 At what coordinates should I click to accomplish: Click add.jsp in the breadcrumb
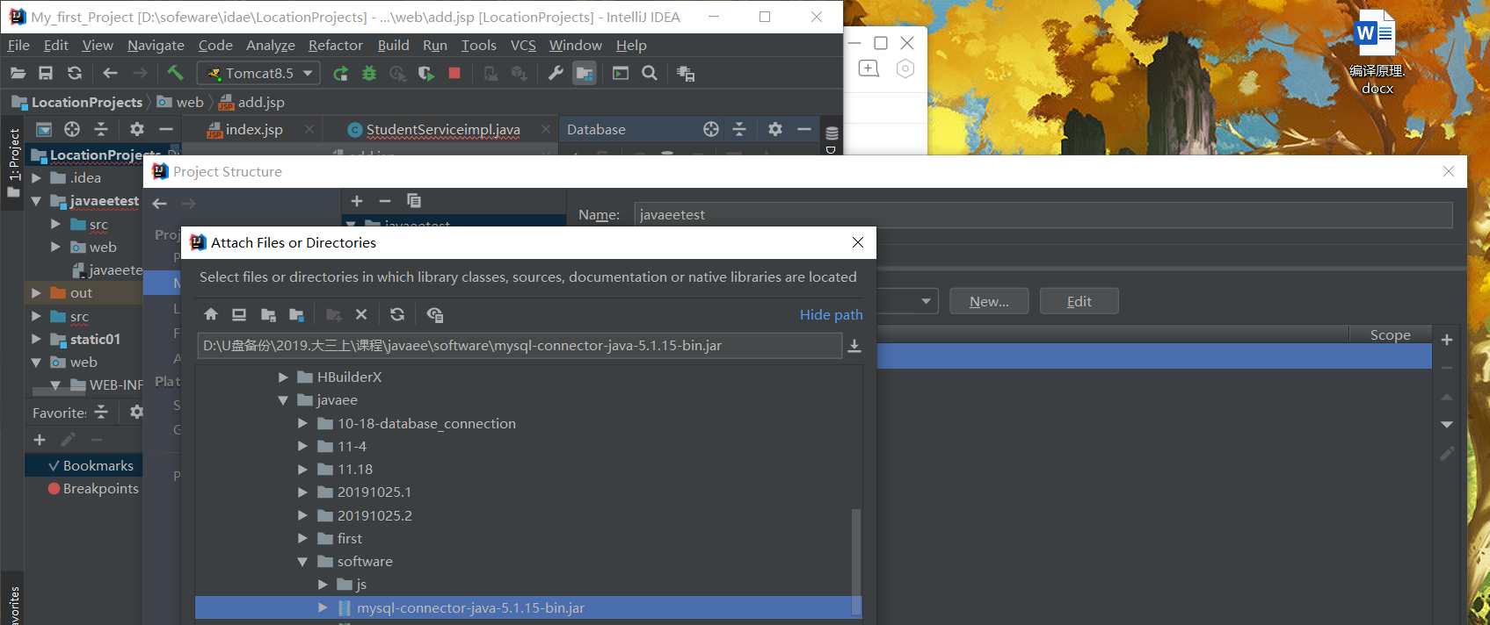[x=261, y=103]
